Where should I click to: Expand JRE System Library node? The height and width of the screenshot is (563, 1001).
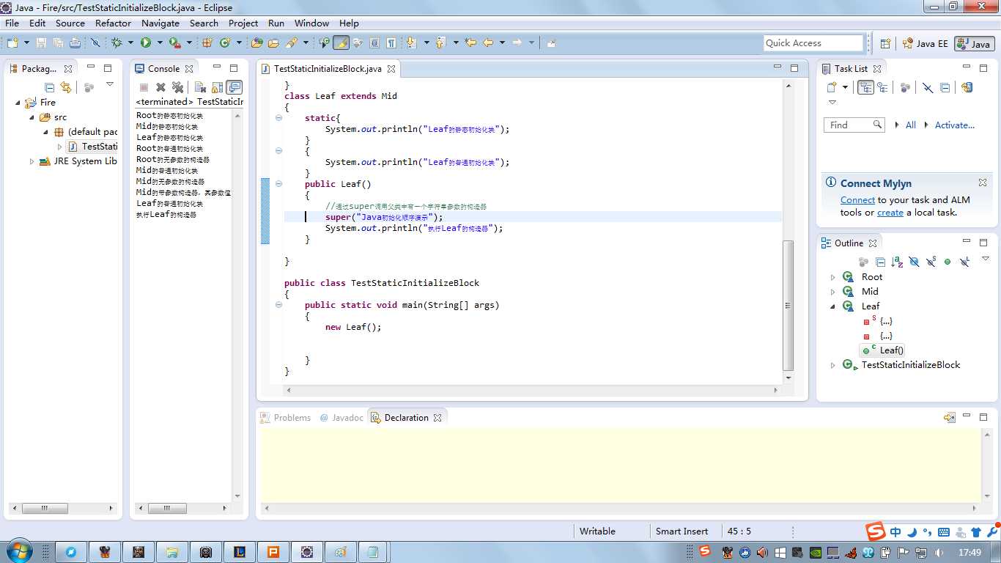point(32,161)
